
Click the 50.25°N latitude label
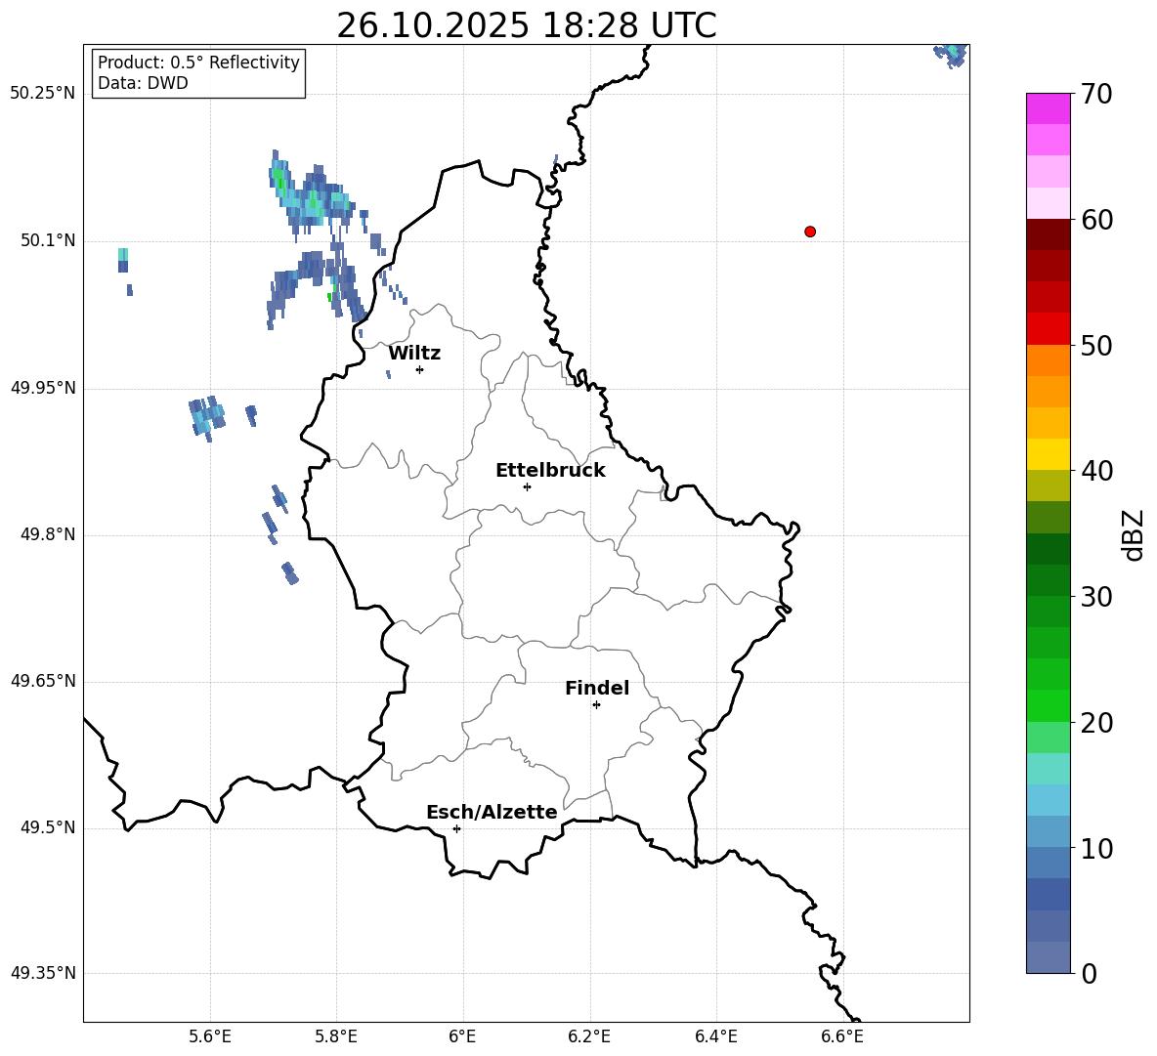43,94
